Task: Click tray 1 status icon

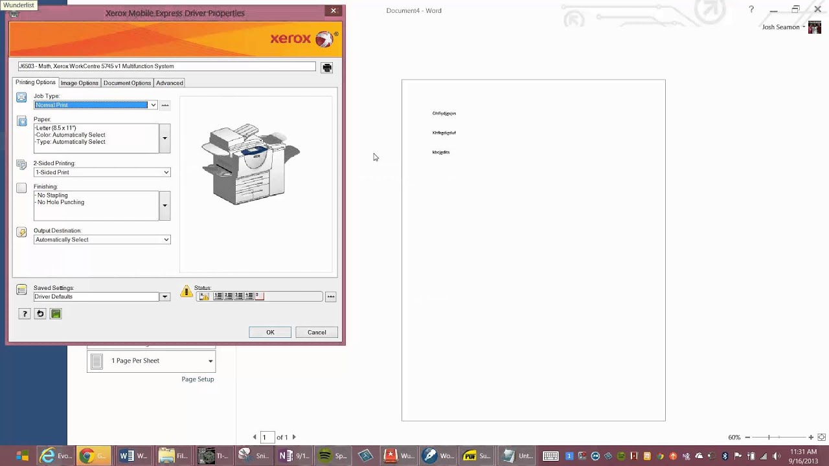Action: [218, 296]
